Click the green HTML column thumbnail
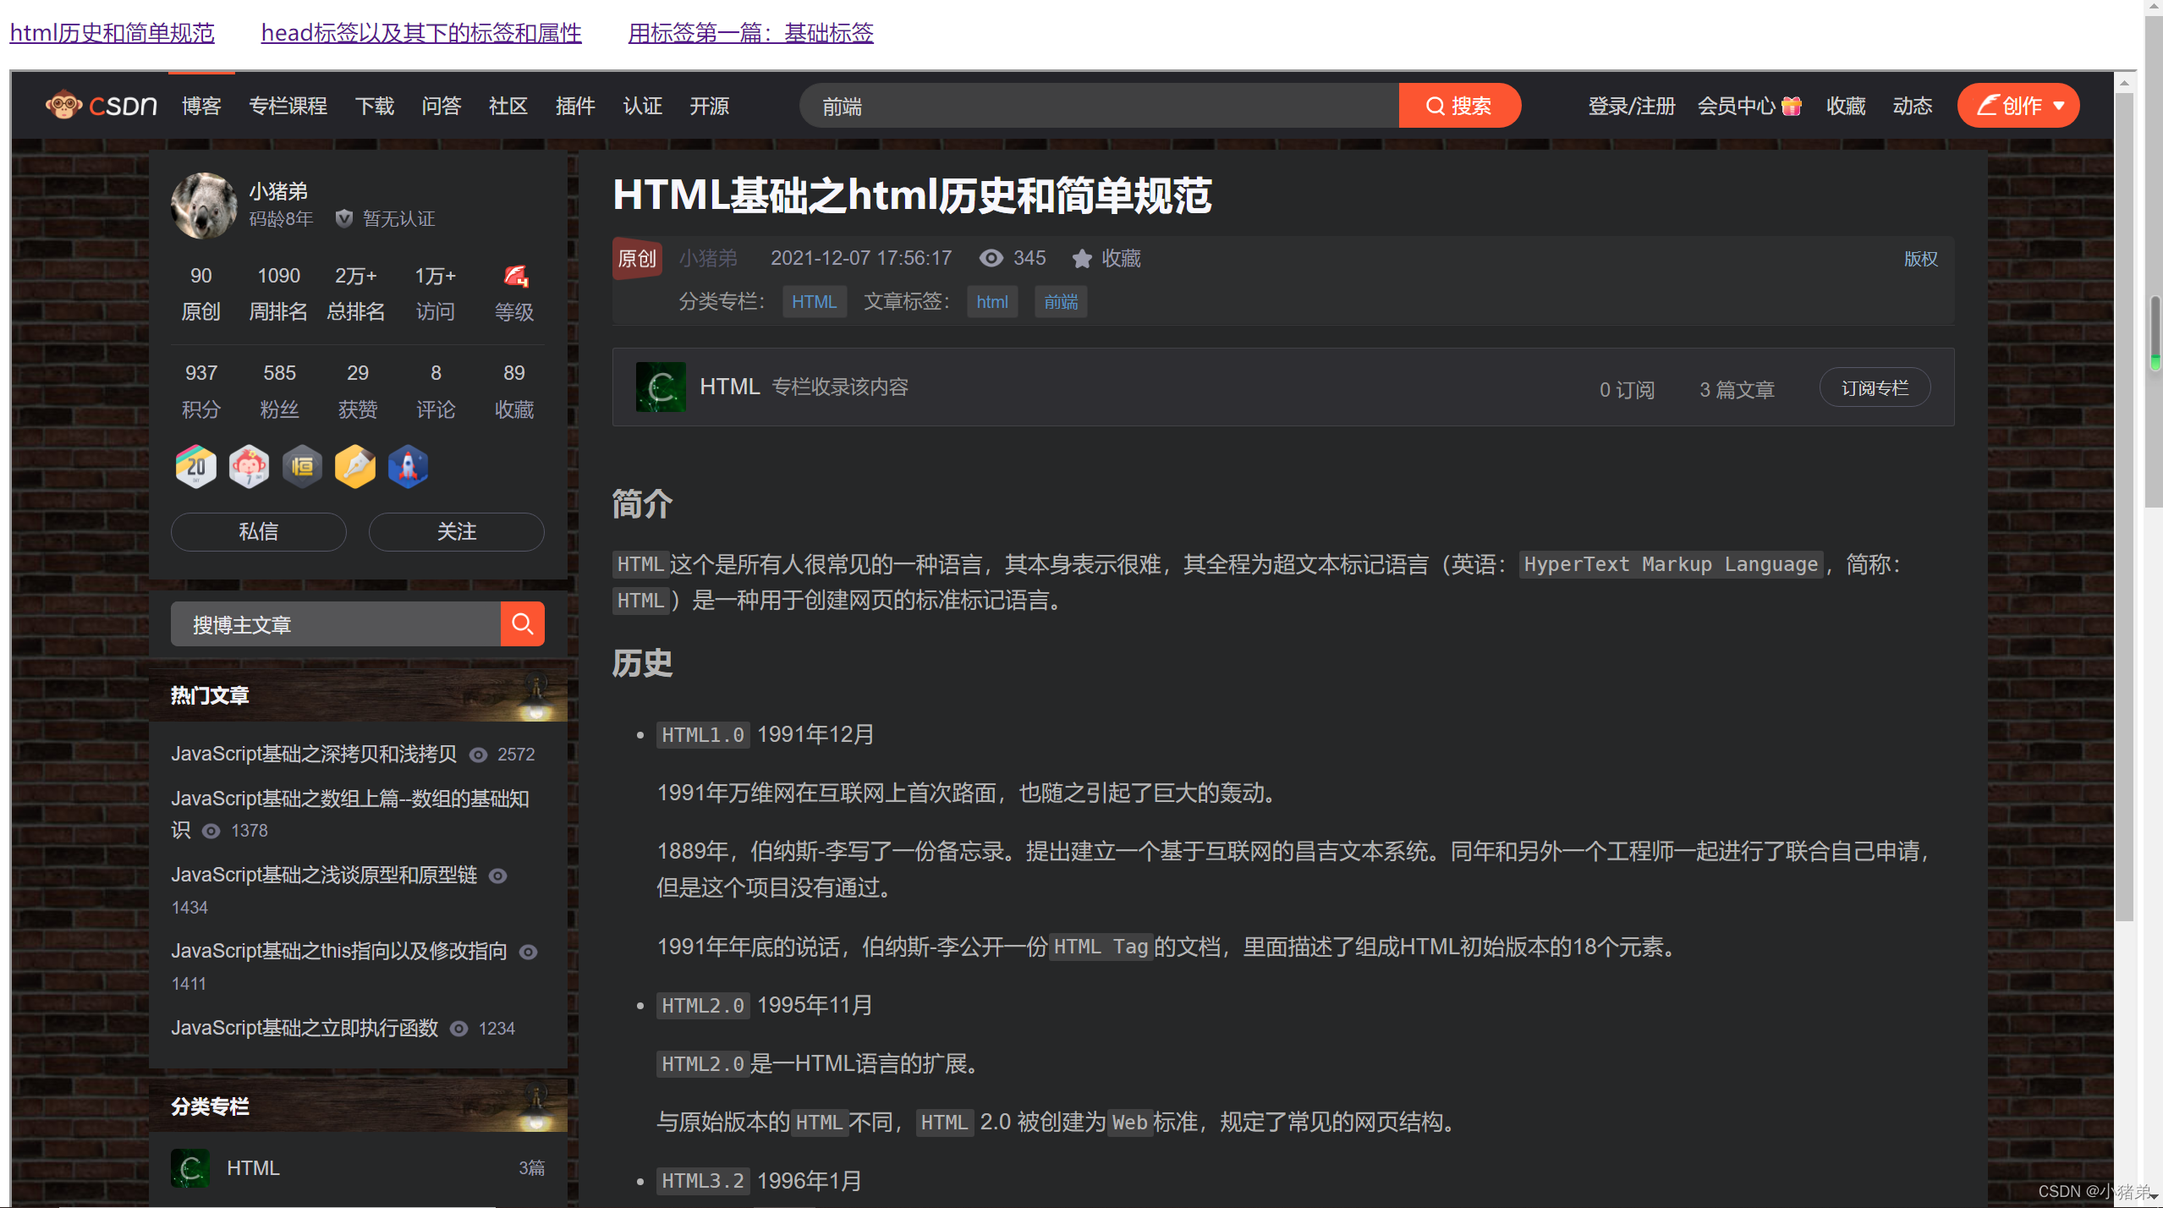Screen dimensions: 2163x1208 pyautogui.click(x=661, y=387)
